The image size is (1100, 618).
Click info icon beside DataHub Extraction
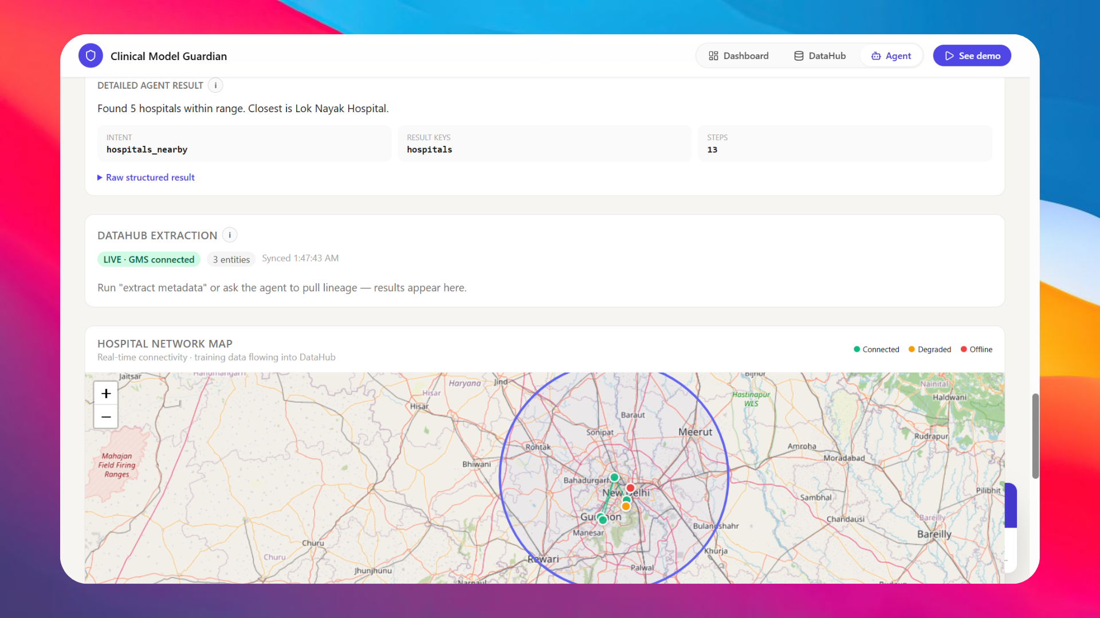(230, 235)
